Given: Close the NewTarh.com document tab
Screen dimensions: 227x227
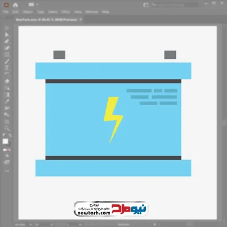Looking at the screenshot, I should tap(81, 19).
